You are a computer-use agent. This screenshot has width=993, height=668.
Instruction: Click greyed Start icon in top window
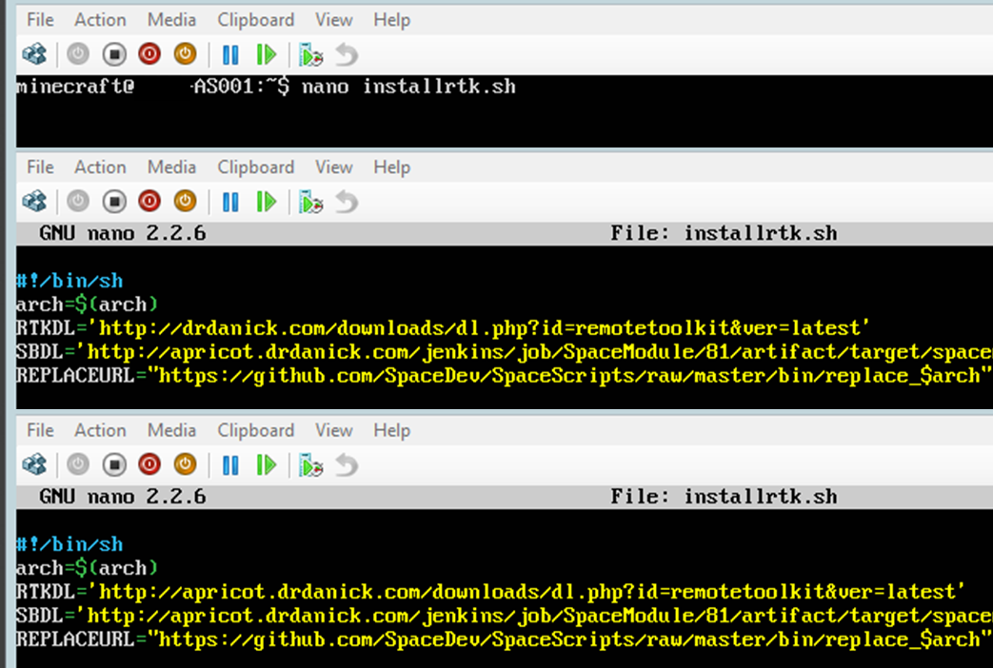tap(78, 54)
